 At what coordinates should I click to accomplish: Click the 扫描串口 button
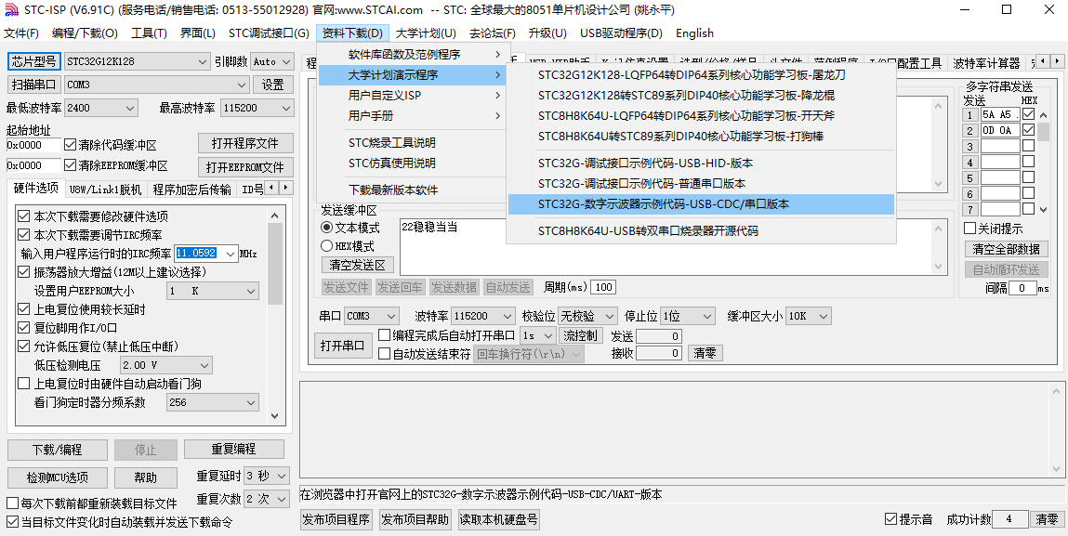point(34,85)
